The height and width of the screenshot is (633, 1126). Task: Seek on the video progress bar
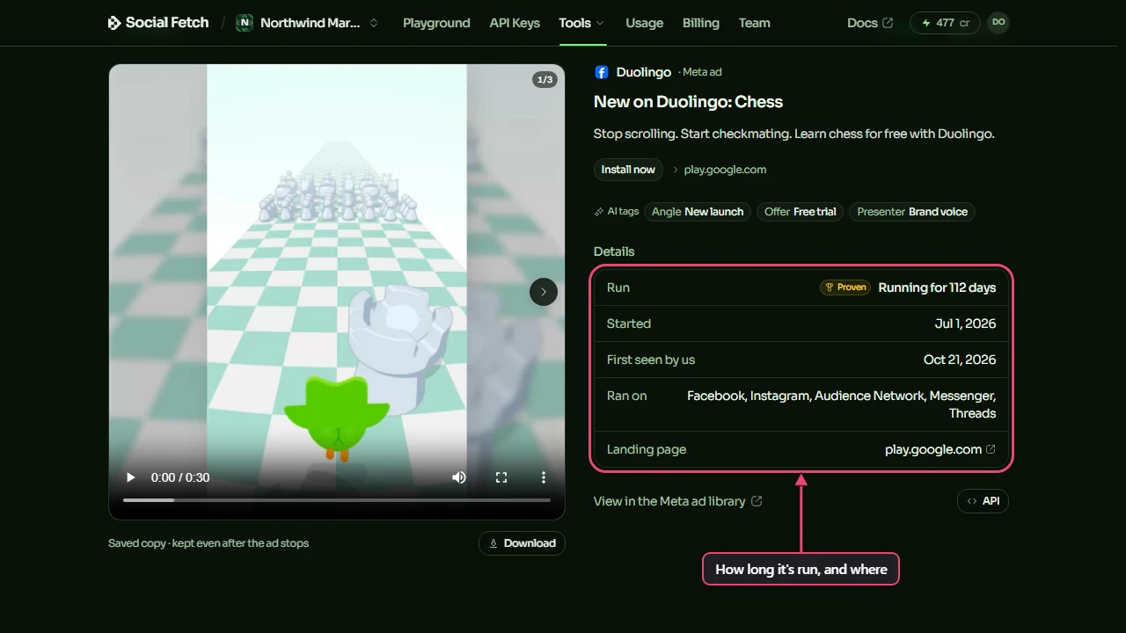coord(337,500)
